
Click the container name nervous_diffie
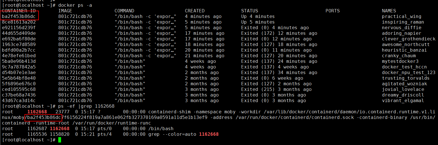coord(402,28)
